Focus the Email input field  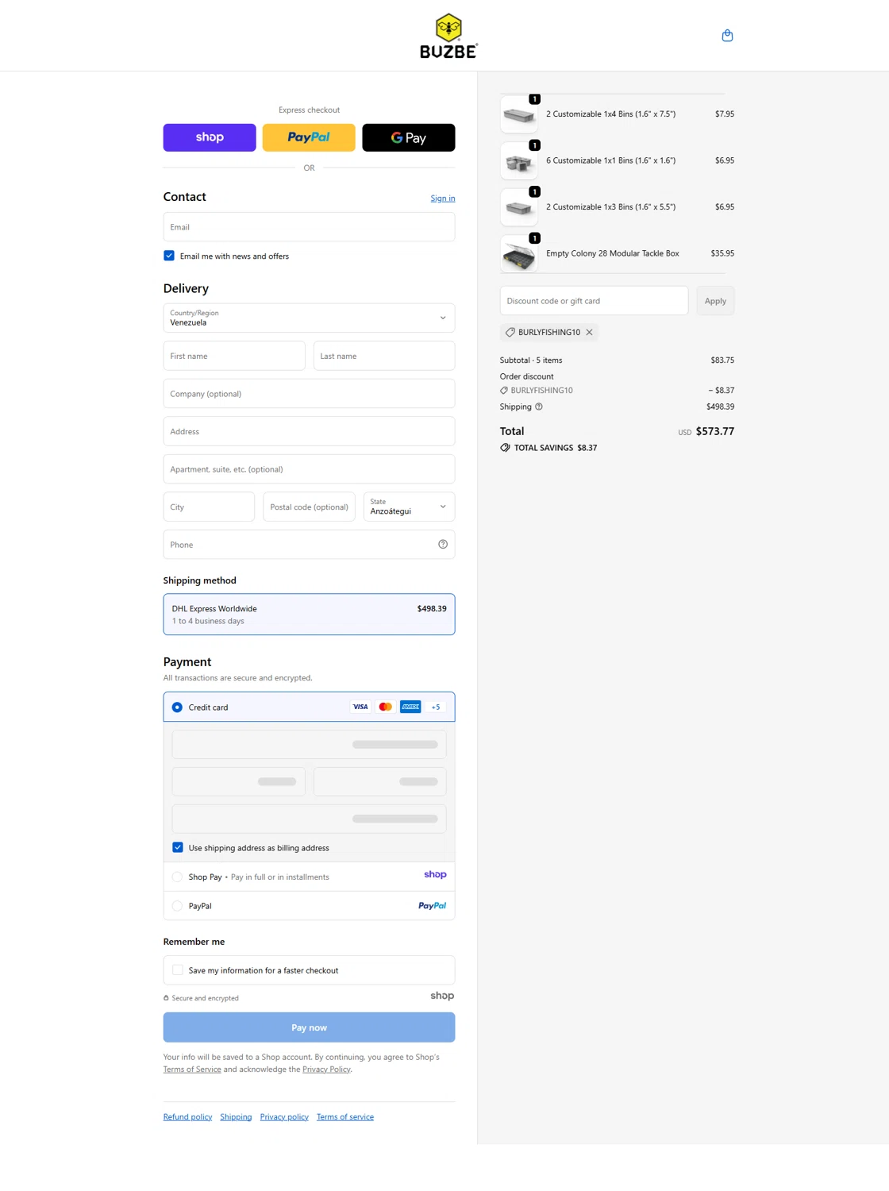click(309, 227)
